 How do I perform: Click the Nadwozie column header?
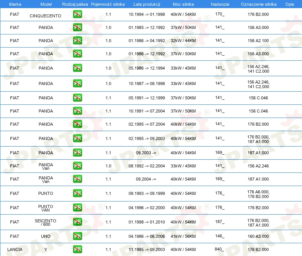tap(220, 4)
